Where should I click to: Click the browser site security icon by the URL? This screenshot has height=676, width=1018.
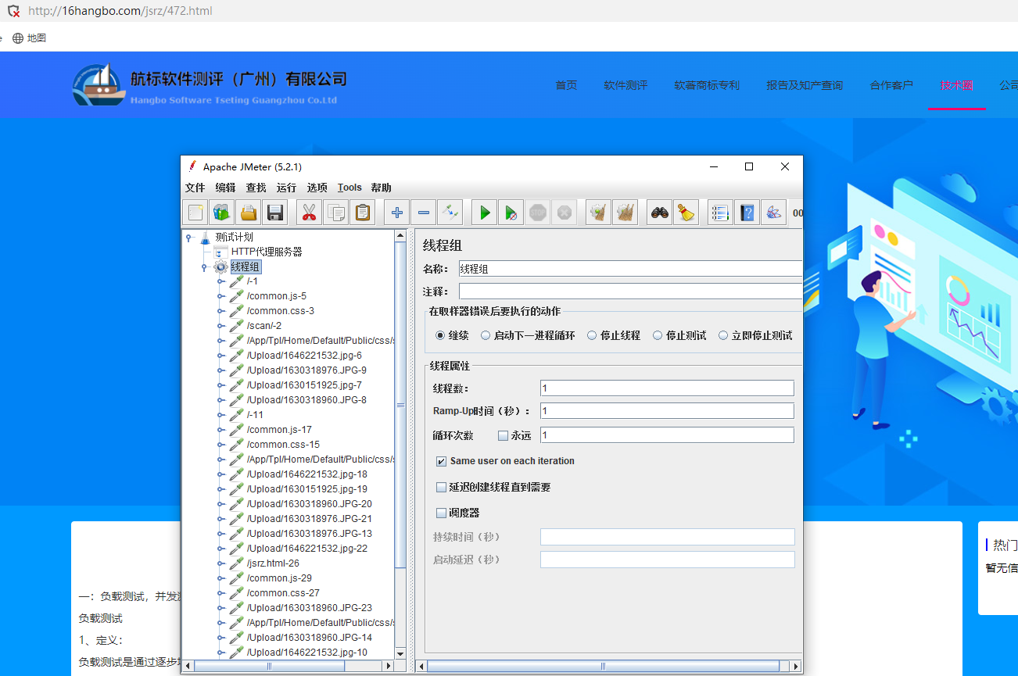[x=14, y=11]
